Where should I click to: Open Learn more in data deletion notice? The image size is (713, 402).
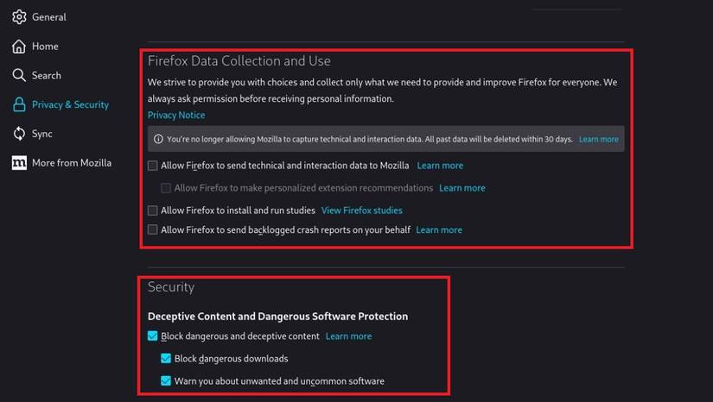click(x=599, y=139)
